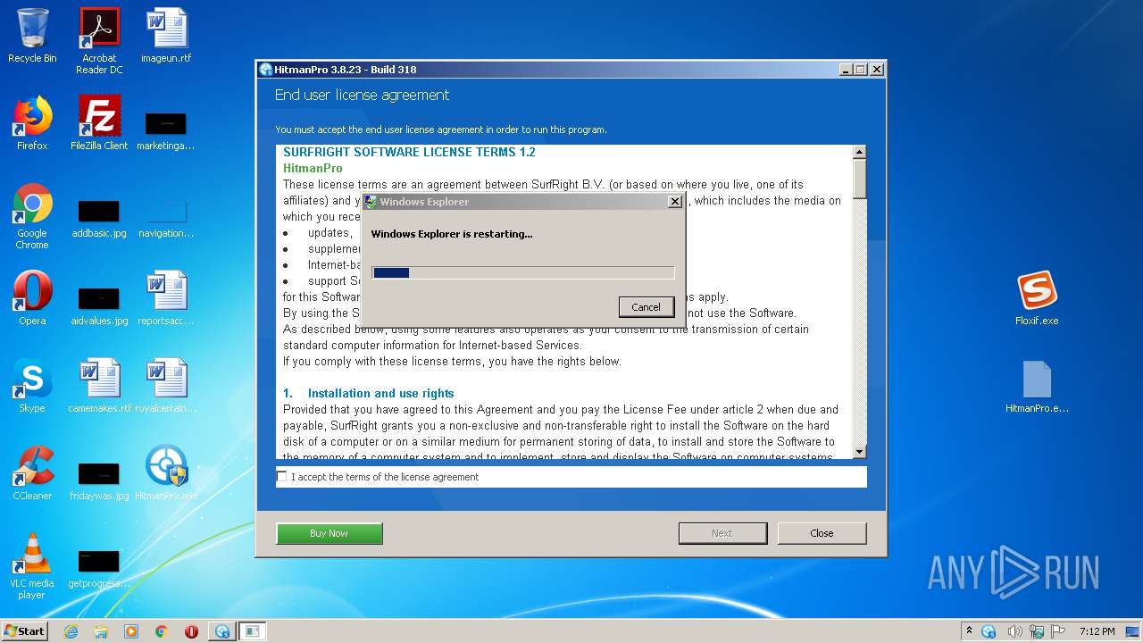Select the getprogress... desktop file

pos(99,568)
